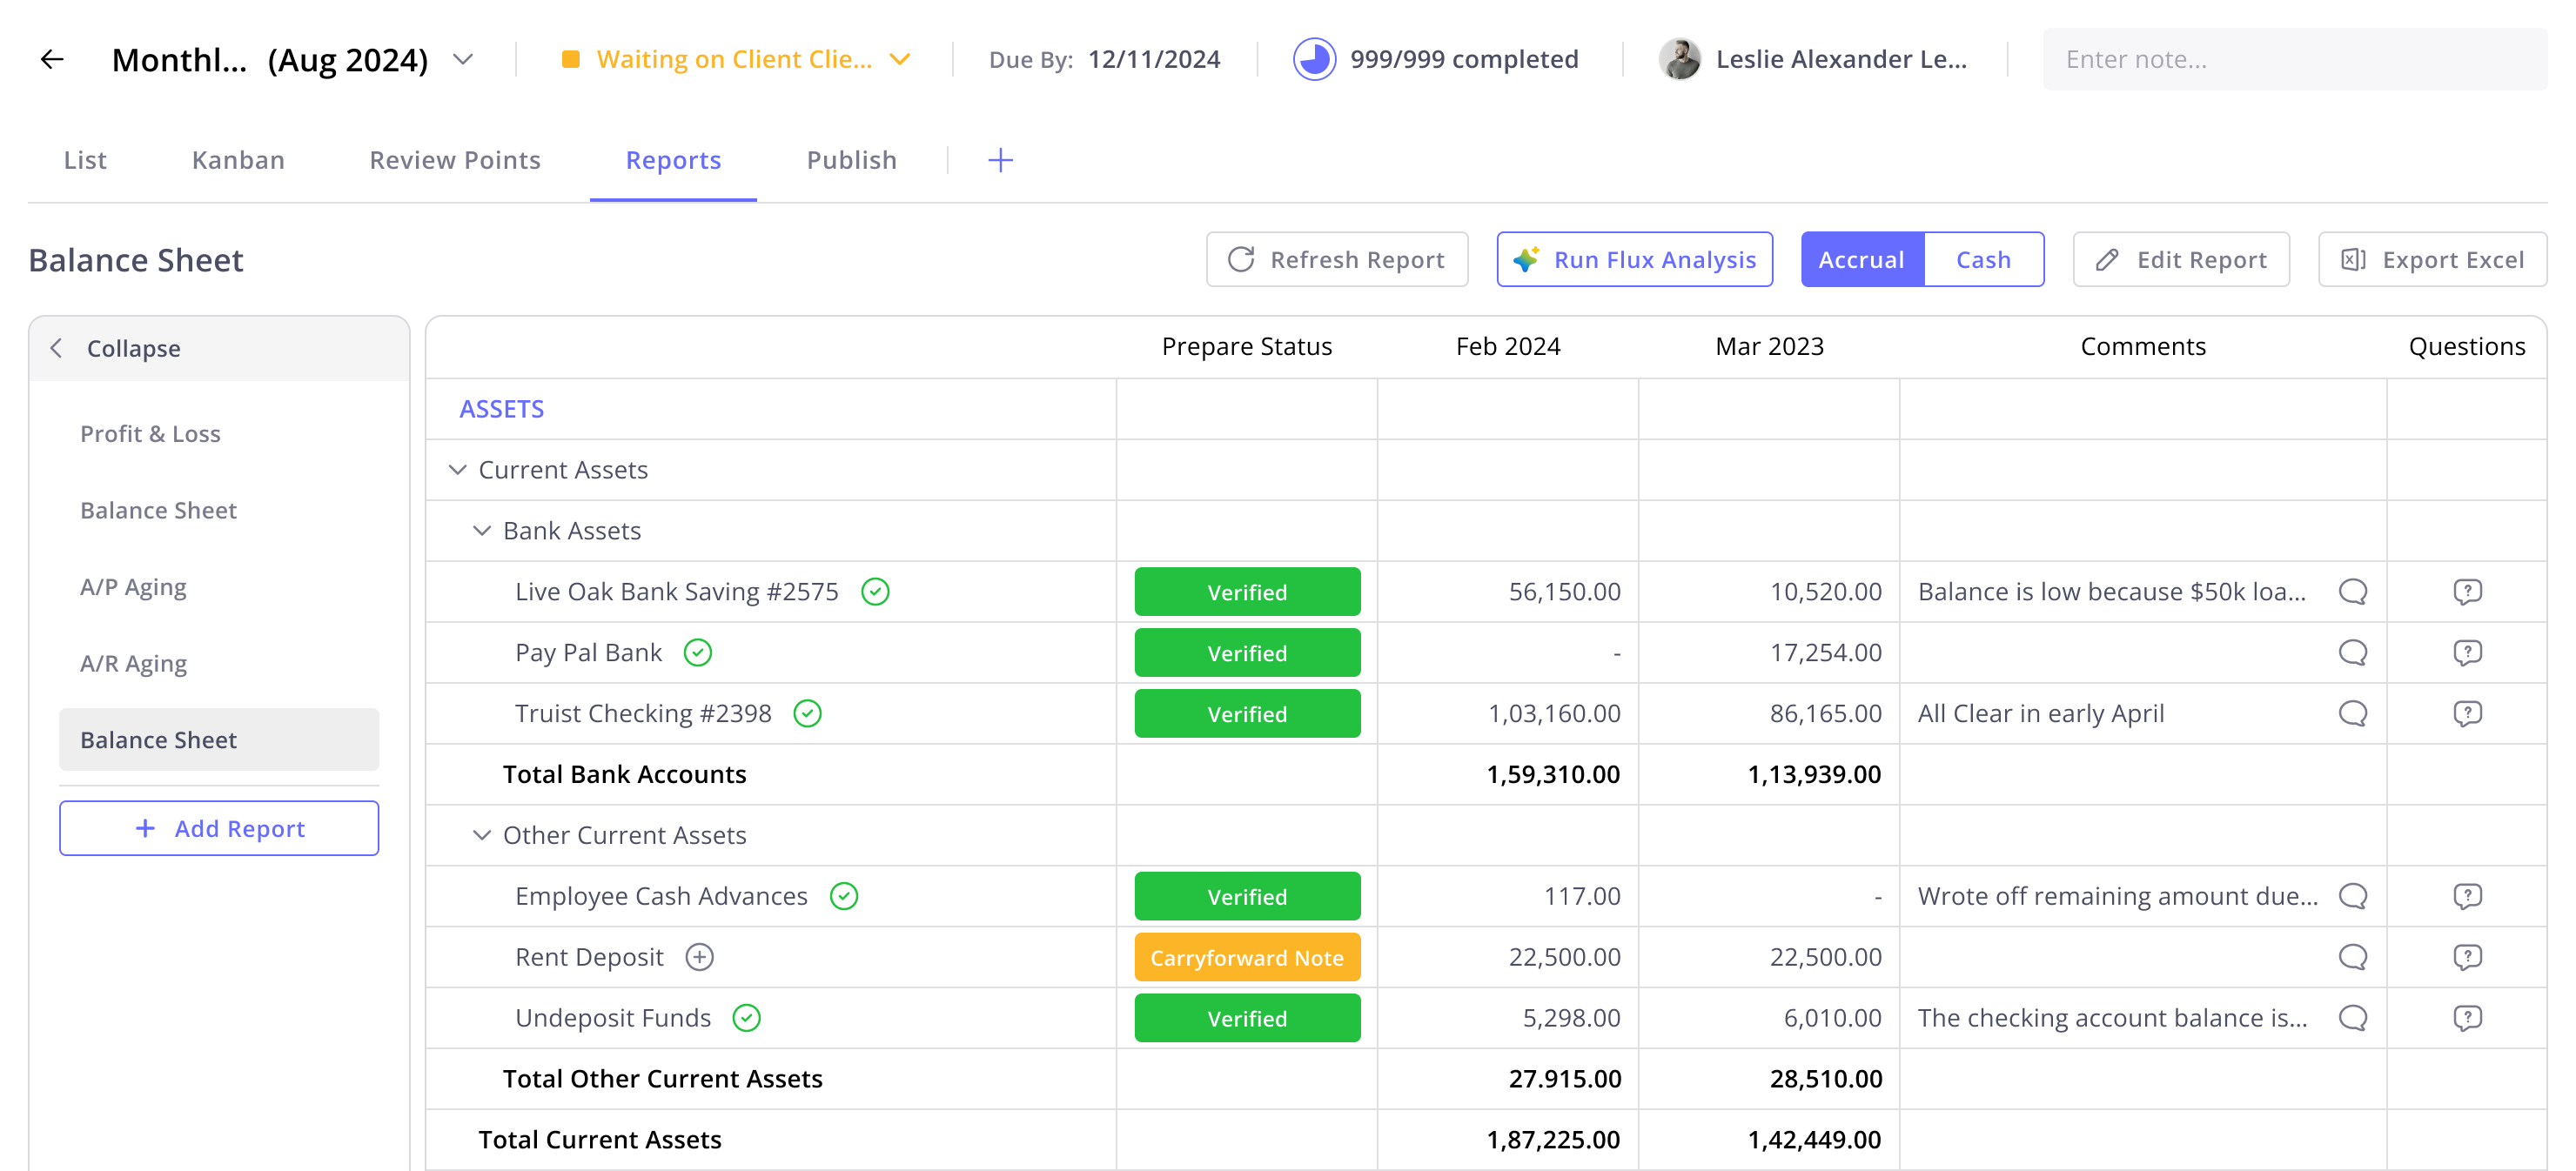
Task: Open Profit & Loss report in sidebar
Action: point(150,434)
